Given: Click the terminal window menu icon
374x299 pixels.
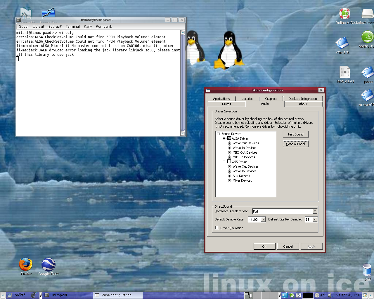Looking at the screenshot, I should pos(18,20).
